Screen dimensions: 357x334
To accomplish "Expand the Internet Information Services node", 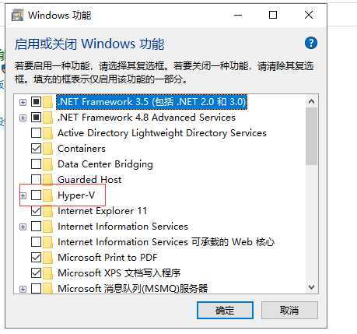I will click(23, 227).
